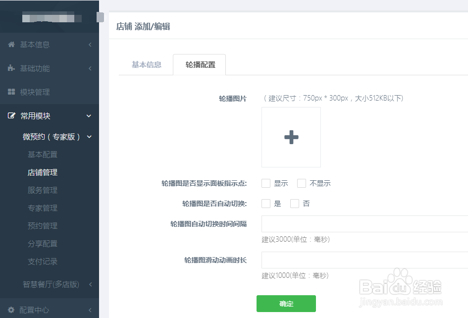This screenshot has width=468, height=318.
Task: Click the 轮播图是否自动切换 label
Action: pyautogui.click(x=214, y=204)
